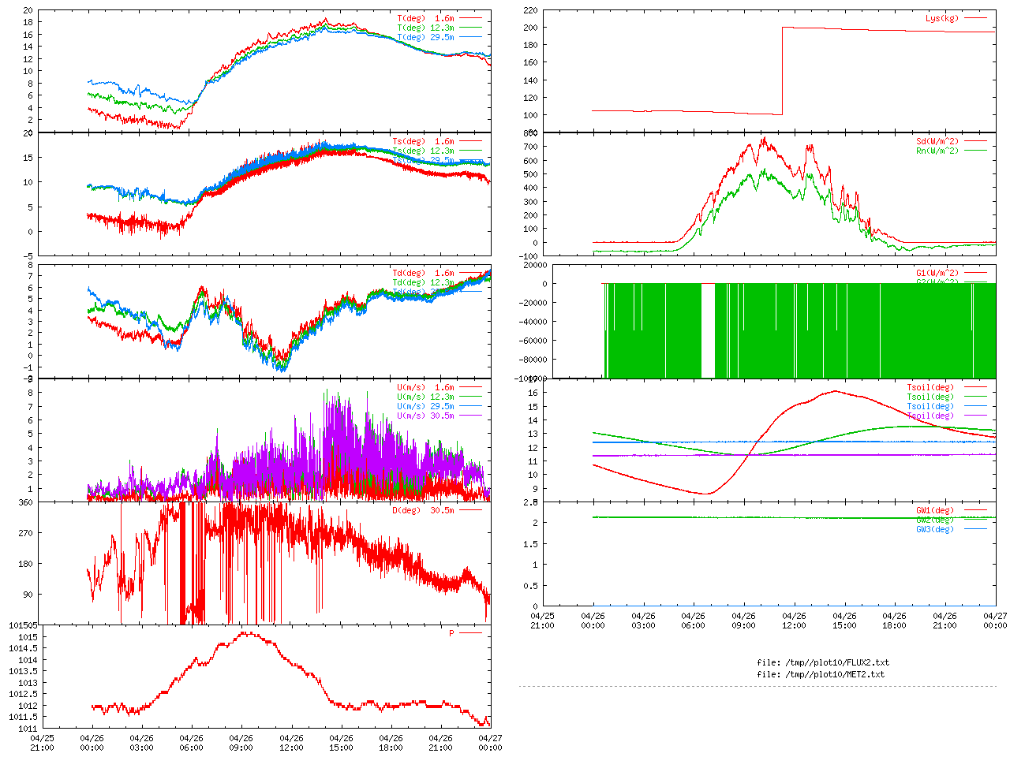Click the red line sample beside Lys(kg)
Viewport: 1010px width, 757px height.
[975, 18]
